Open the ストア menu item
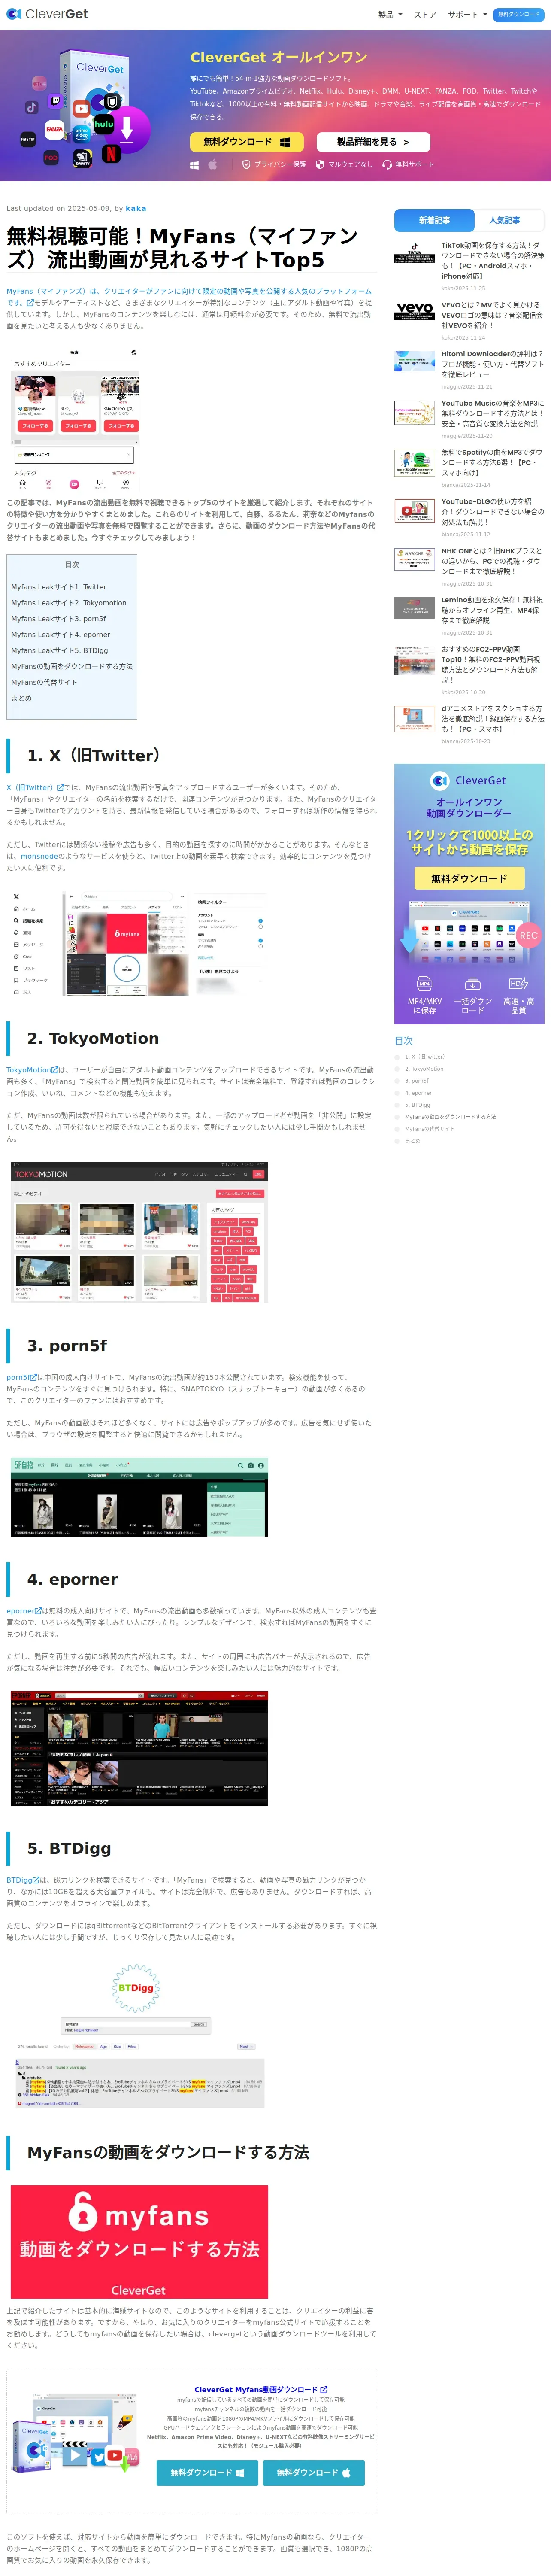Image resolution: width=551 pixels, height=2576 pixels. 425,15
